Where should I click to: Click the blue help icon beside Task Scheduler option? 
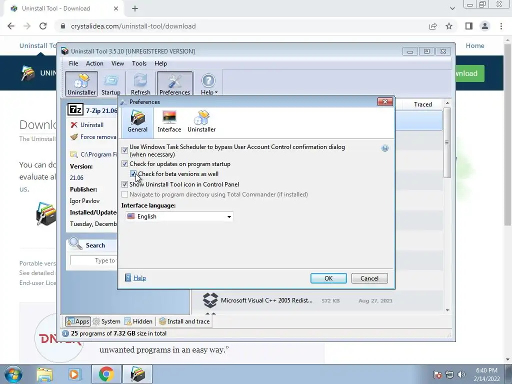pos(385,148)
